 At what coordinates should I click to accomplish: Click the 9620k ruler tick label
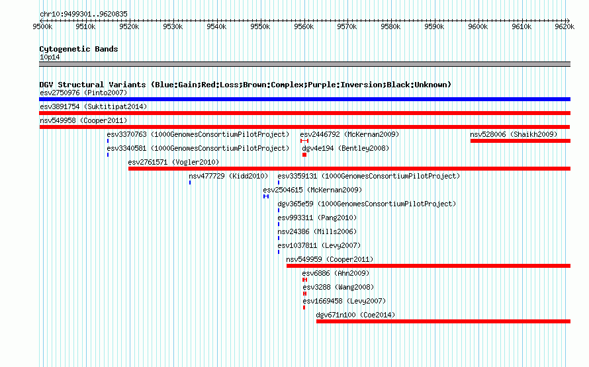[565, 26]
